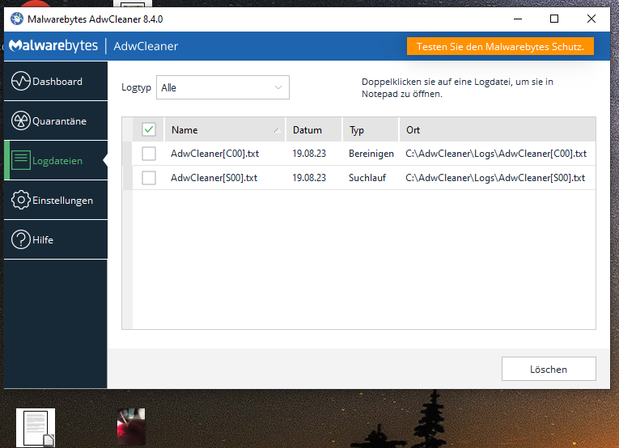Click the date of the S00 log
This screenshot has width=619, height=448.
coord(309,178)
